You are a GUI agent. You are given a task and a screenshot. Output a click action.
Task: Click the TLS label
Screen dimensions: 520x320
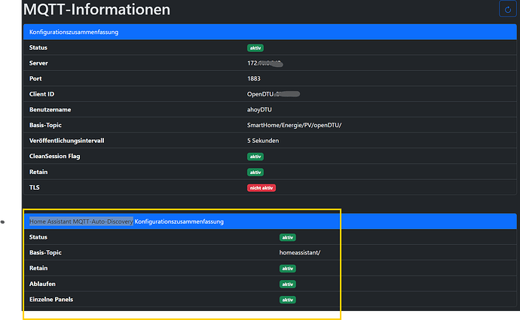(x=34, y=187)
